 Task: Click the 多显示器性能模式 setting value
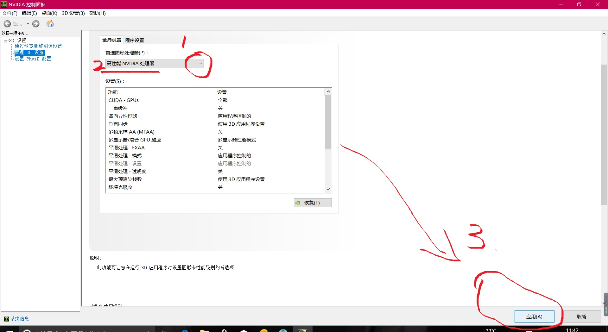[x=237, y=140]
